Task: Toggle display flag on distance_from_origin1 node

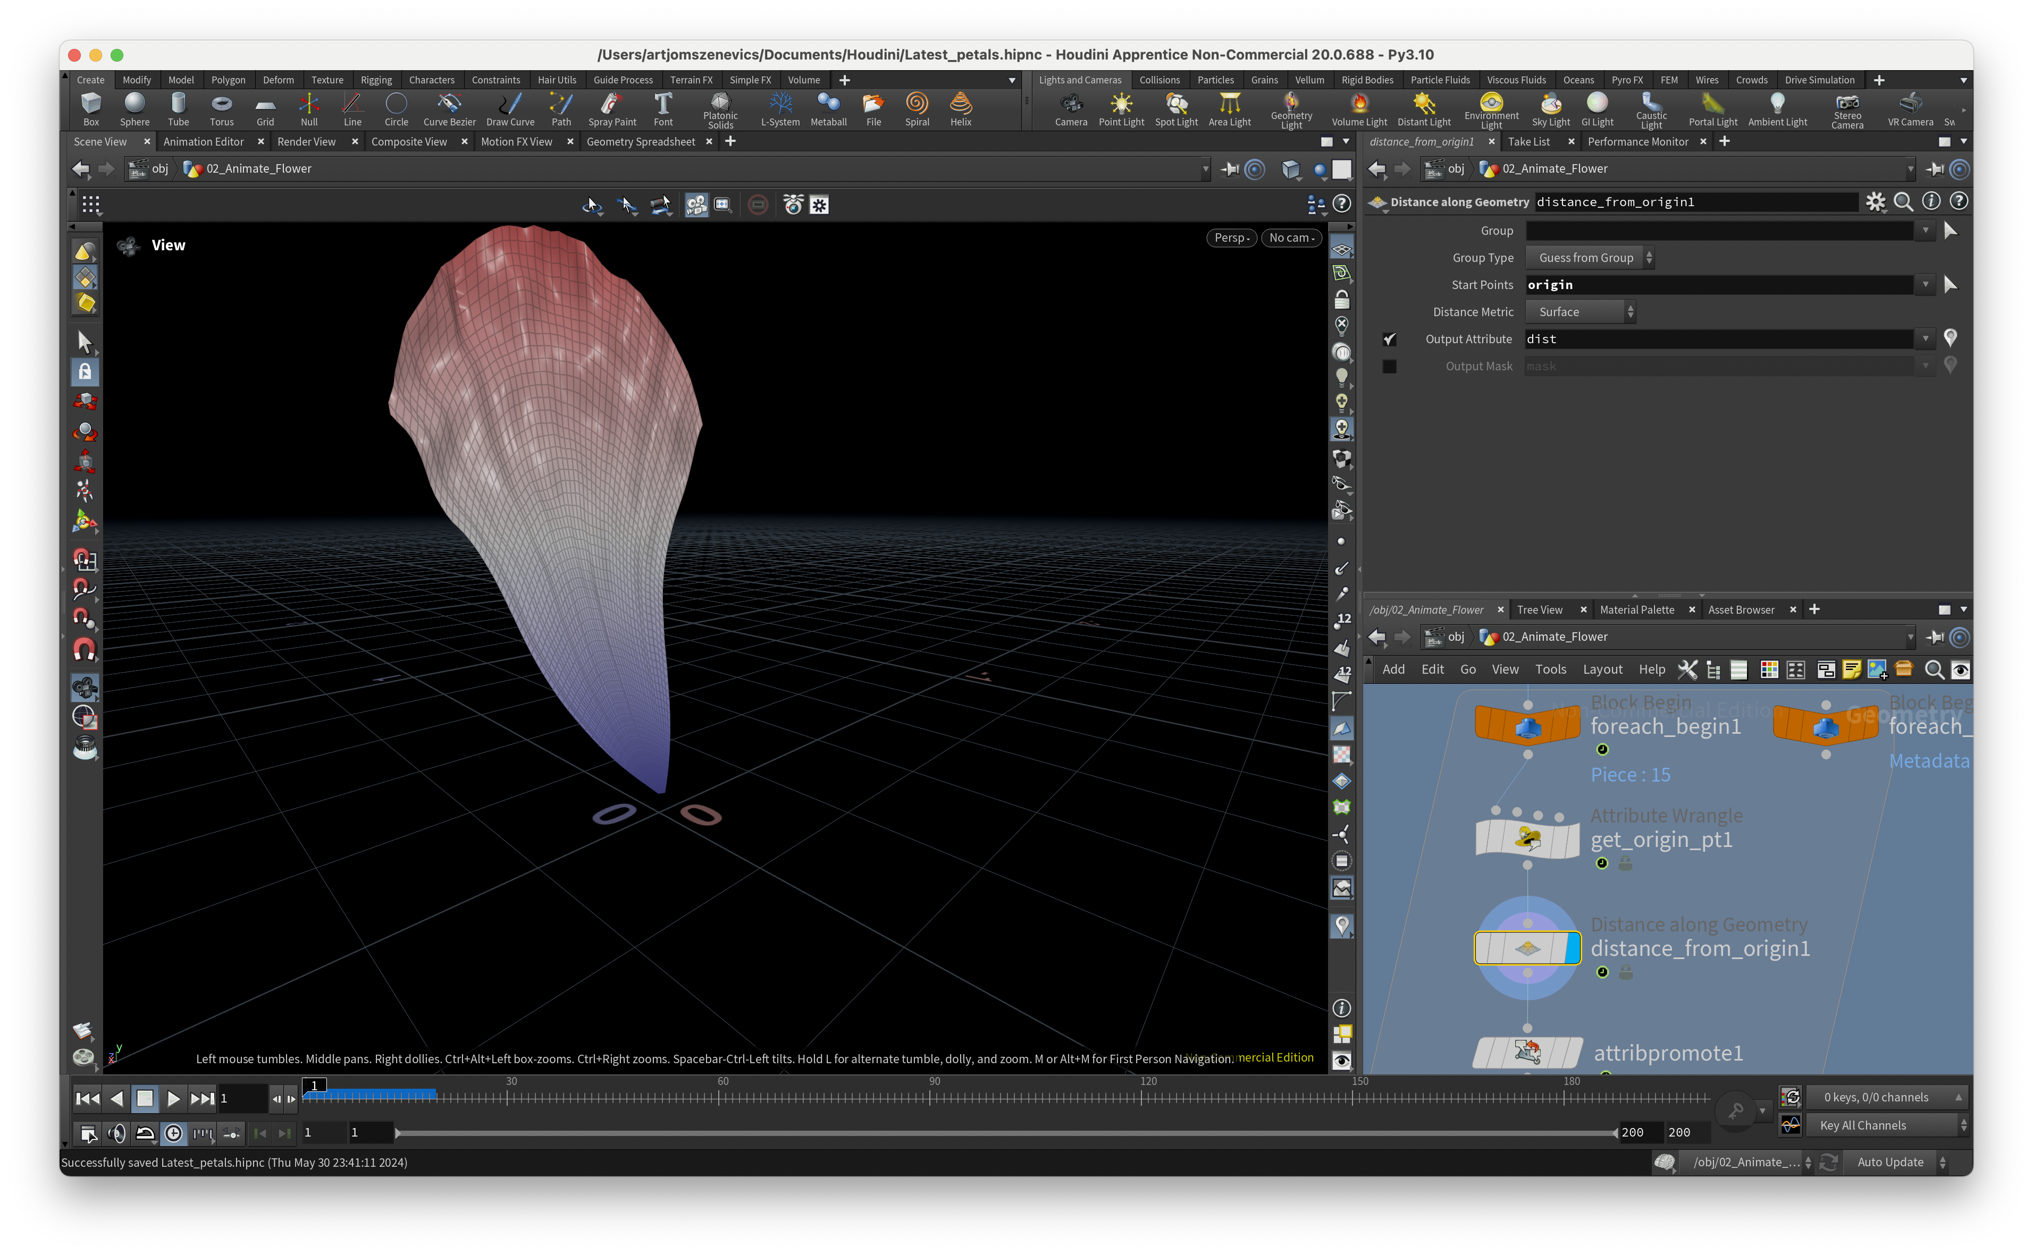Action: (1571, 949)
